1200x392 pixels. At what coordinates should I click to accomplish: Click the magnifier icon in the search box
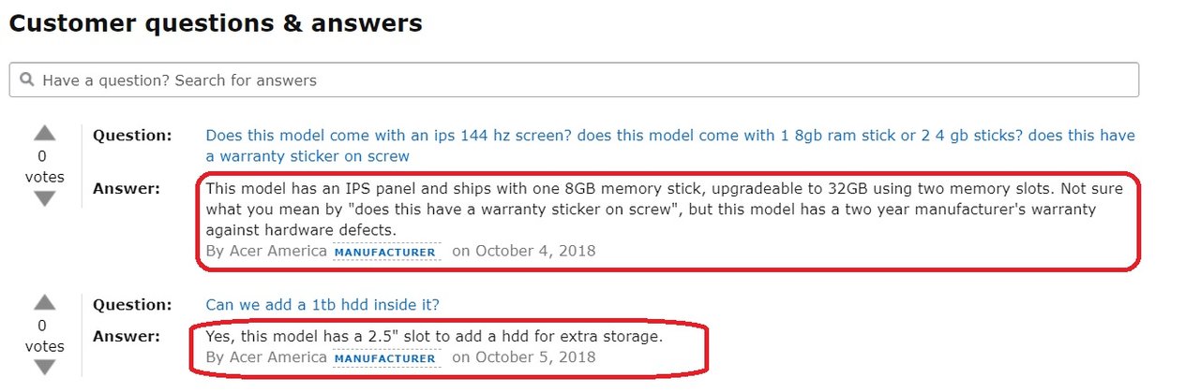[x=27, y=80]
